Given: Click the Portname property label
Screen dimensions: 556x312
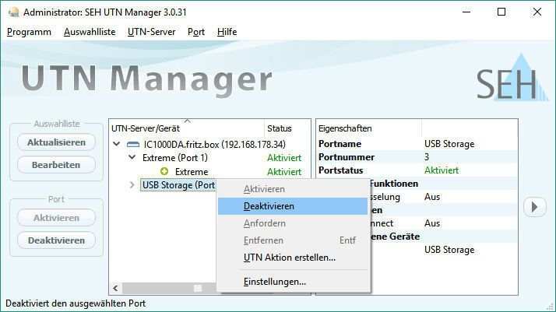Looking at the screenshot, I should coord(340,144).
